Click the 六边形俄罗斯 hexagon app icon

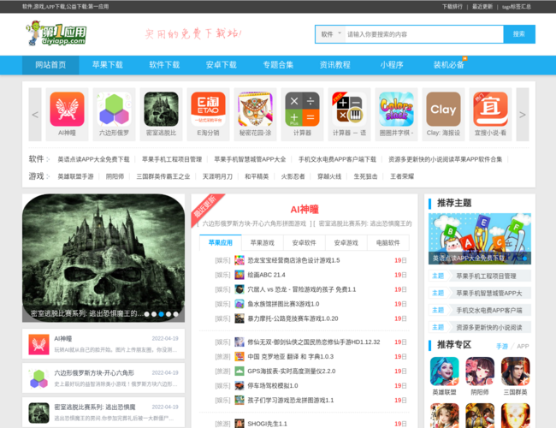pyautogui.click(x=114, y=110)
